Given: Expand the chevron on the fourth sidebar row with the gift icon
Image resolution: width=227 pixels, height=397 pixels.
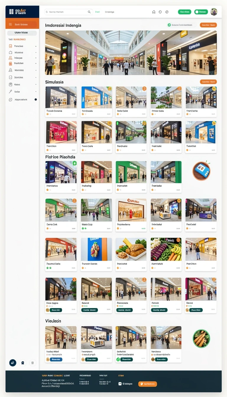Looking at the screenshot, I should pyautogui.click(x=36, y=63).
